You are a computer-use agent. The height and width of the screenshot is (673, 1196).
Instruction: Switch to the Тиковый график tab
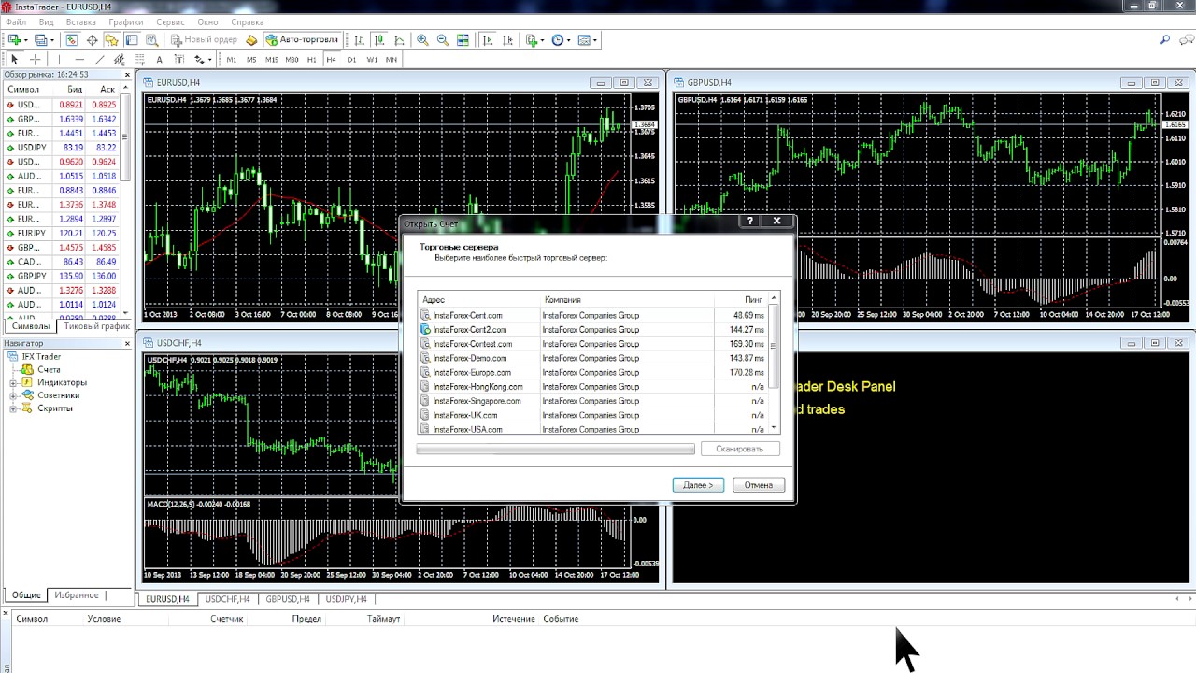pos(96,326)
